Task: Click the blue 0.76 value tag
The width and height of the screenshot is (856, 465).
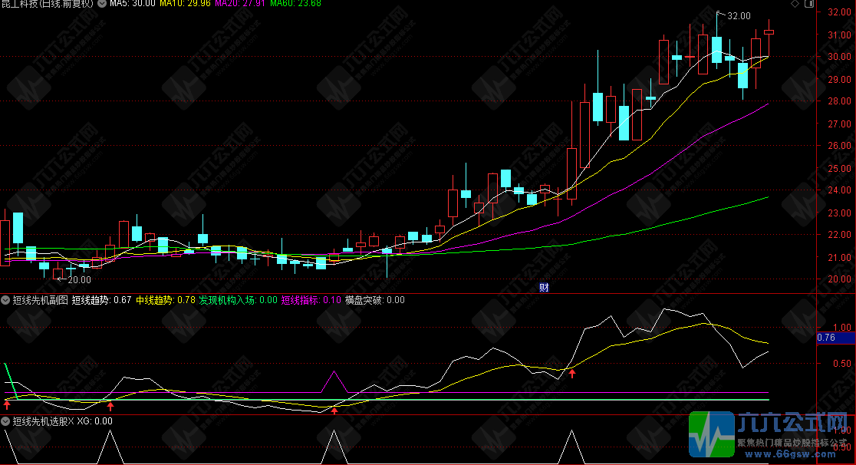Action: [835, 338]
